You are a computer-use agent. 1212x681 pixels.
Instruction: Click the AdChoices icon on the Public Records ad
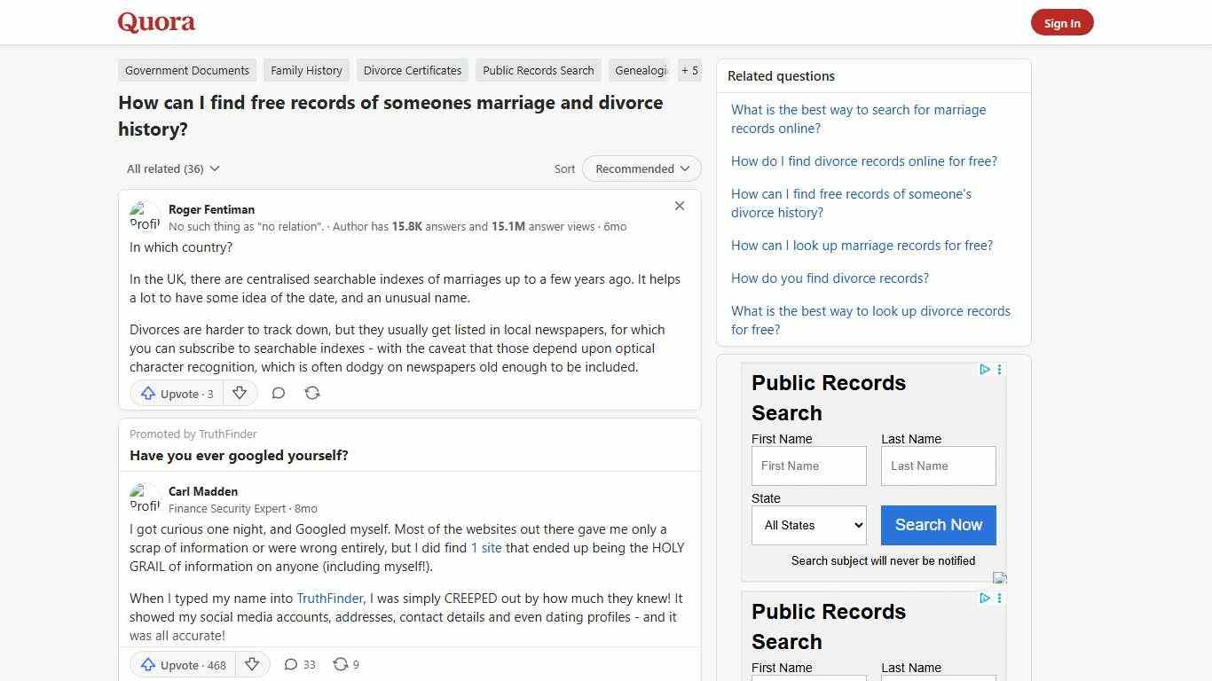click(x=985, y=370)
